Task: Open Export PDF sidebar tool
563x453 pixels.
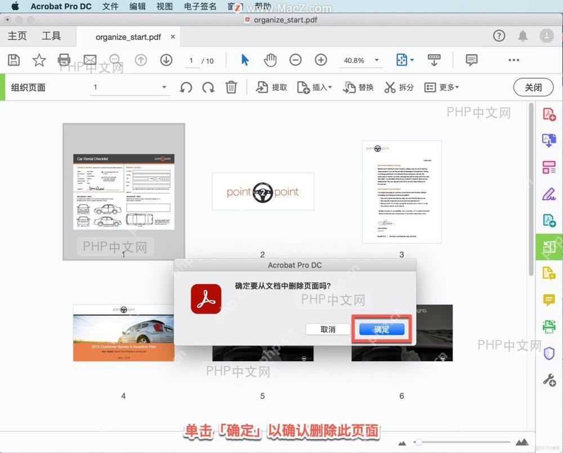Action: click(x=549, y=140)
